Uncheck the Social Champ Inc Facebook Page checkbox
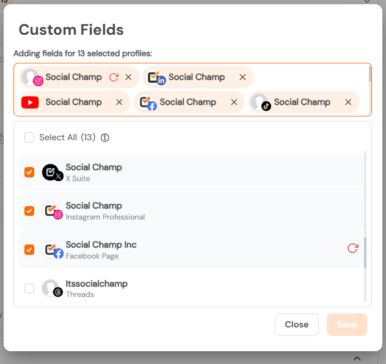Image resolution: width=386 pixels, height=364 pixels. click(29, 250)
